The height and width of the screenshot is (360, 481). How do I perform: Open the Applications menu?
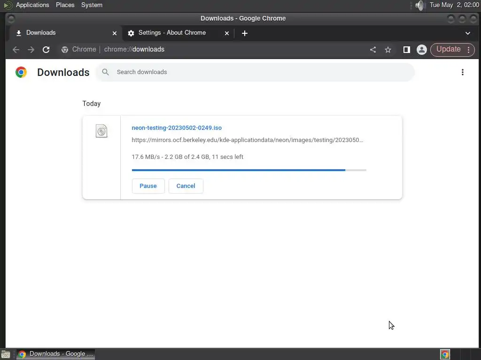click(32, 5)
